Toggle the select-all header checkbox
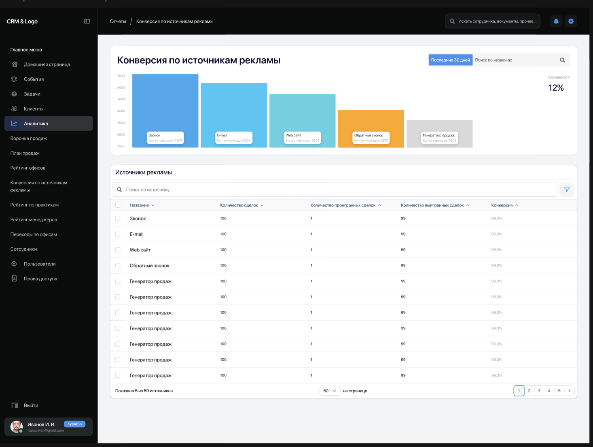This screenshot has width=593, height=447. pyautogui.click(x=118, y=205)
